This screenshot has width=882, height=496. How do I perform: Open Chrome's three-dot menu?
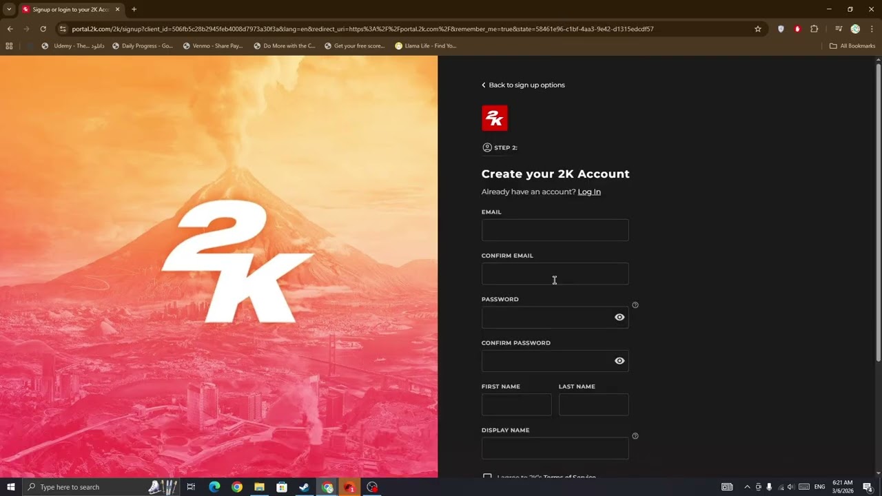click(x=872, y=29)
